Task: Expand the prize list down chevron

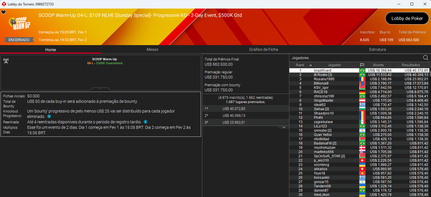Action: coord(284,127)
